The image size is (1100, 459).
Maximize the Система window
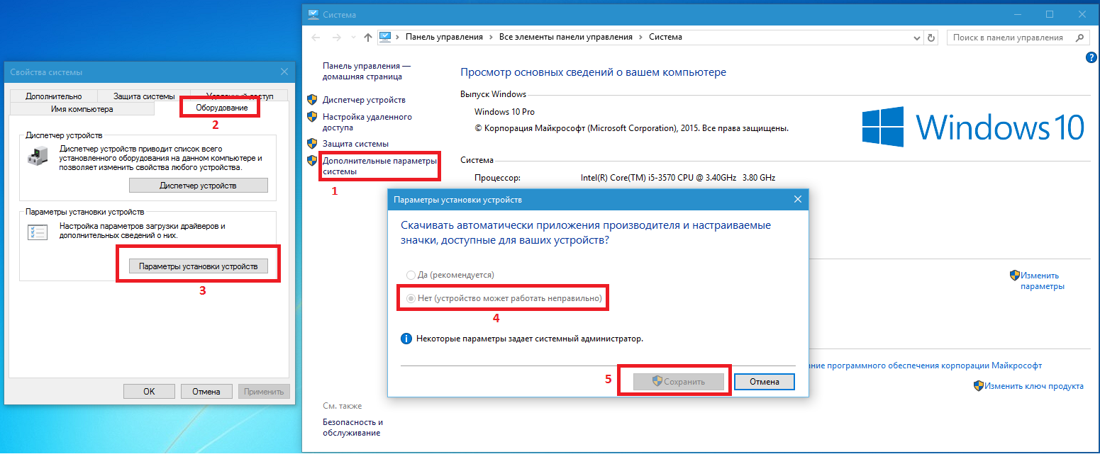[1050, 14]
